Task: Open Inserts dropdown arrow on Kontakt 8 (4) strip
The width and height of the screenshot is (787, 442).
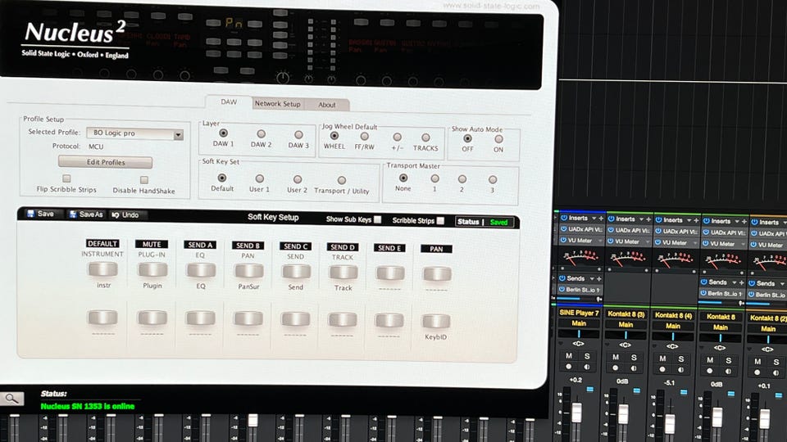Action: point(689,220)
